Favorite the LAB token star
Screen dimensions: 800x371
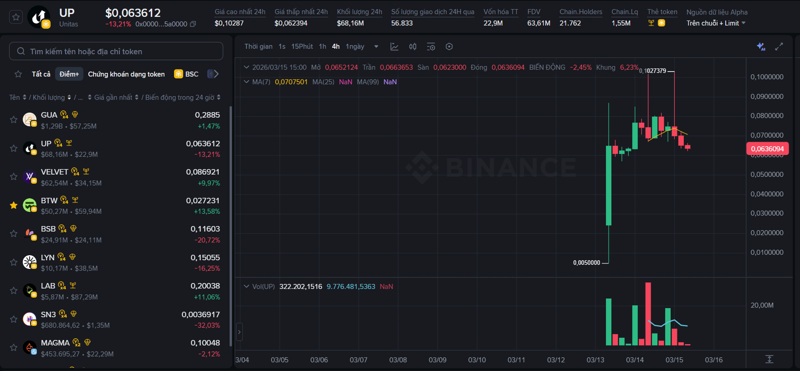click(x=14, y=291)
